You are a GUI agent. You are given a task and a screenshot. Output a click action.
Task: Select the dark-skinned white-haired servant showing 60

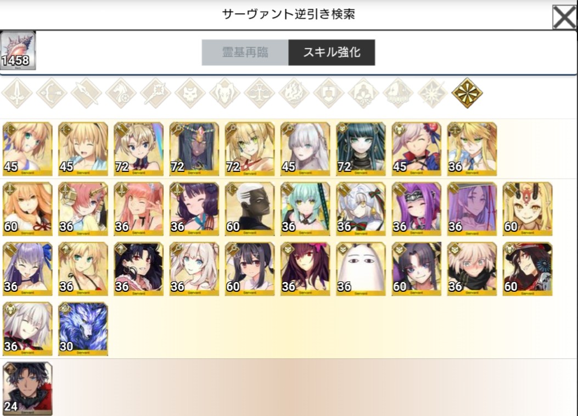(x=250, y=209)
